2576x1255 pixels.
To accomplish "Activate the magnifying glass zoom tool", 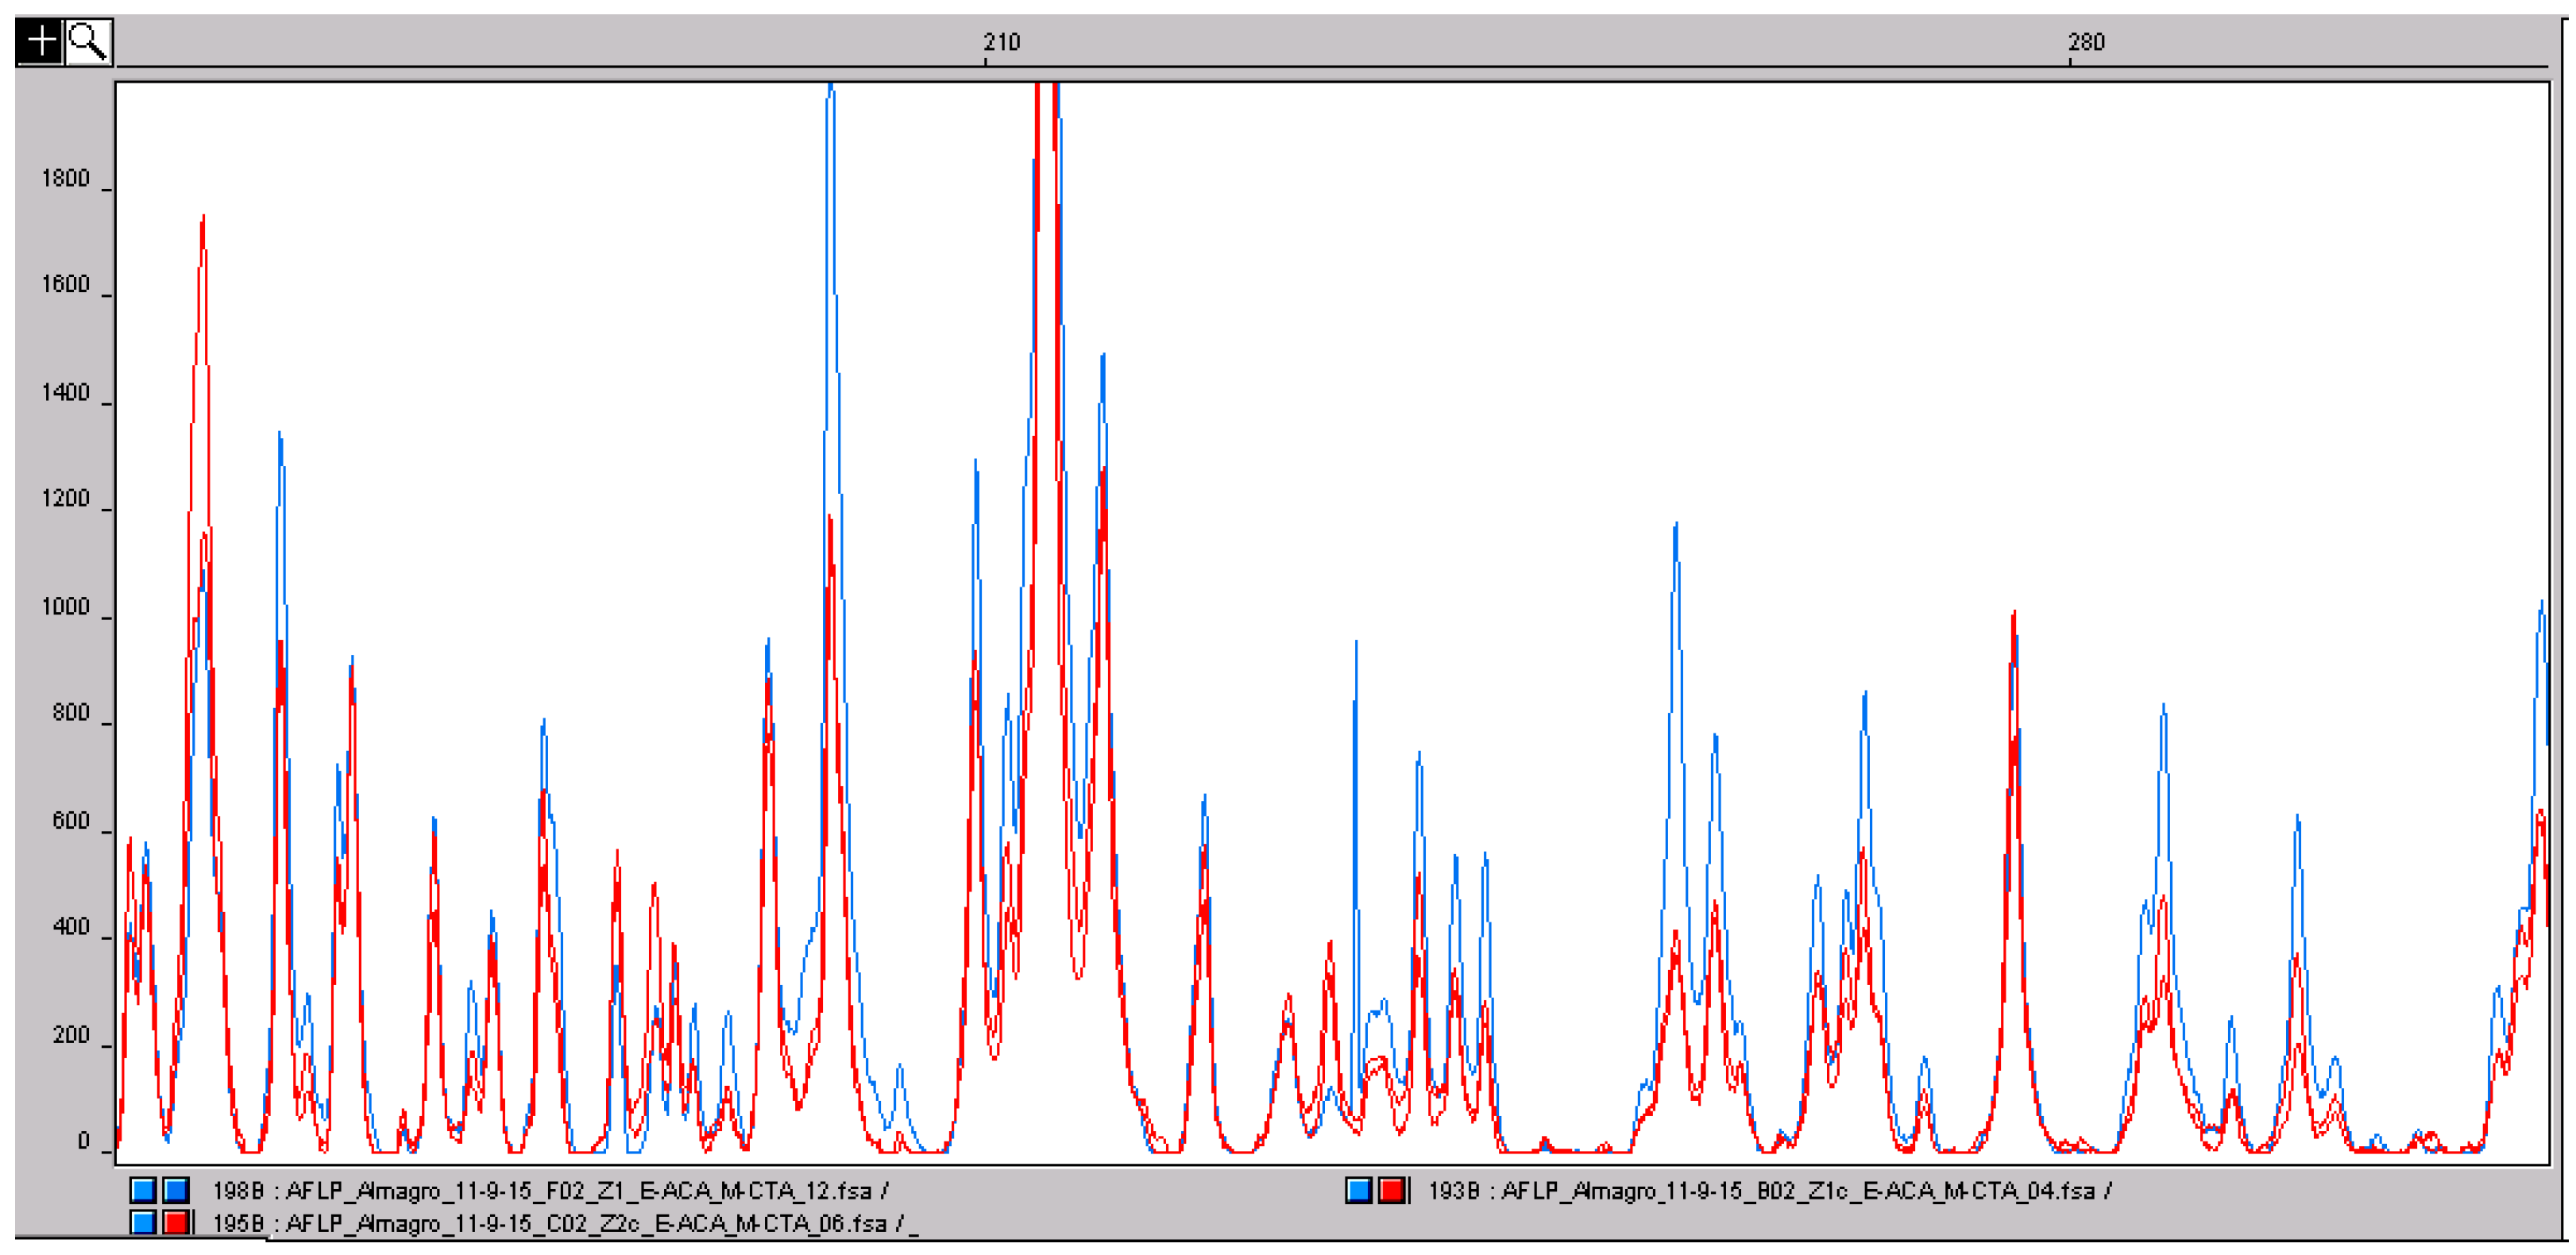I will pyautogui.click(x=88, y=42).
